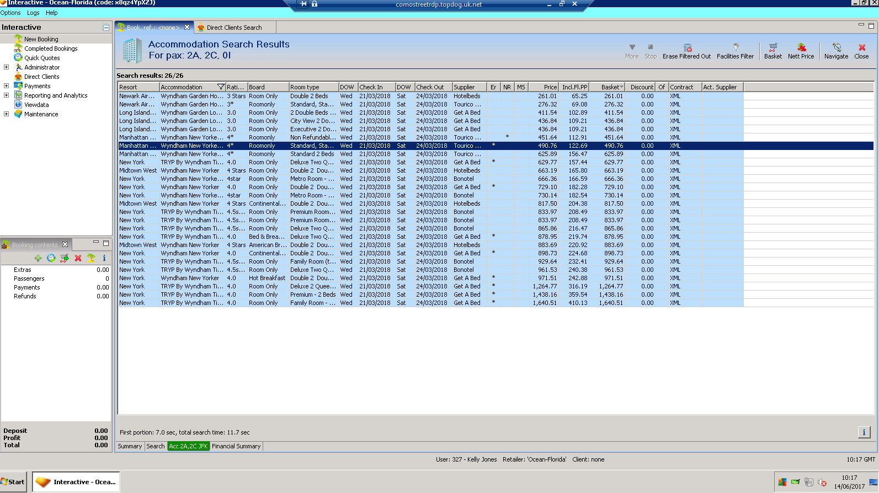Sort results by Price column header
This screenshot has width=879, height=493.
coord(544,87)
